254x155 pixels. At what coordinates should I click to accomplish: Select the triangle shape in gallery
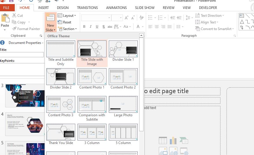pos(242,22)
